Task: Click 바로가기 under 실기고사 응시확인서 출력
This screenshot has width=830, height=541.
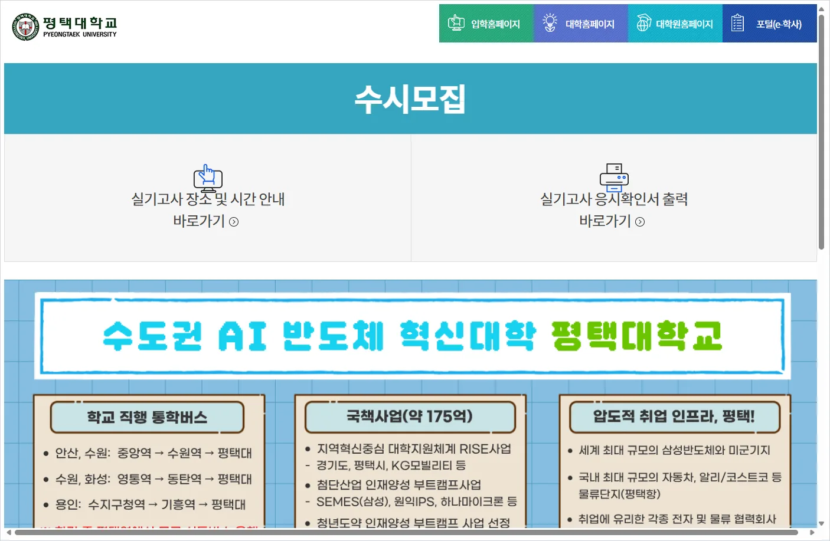Action: (605, 221)
